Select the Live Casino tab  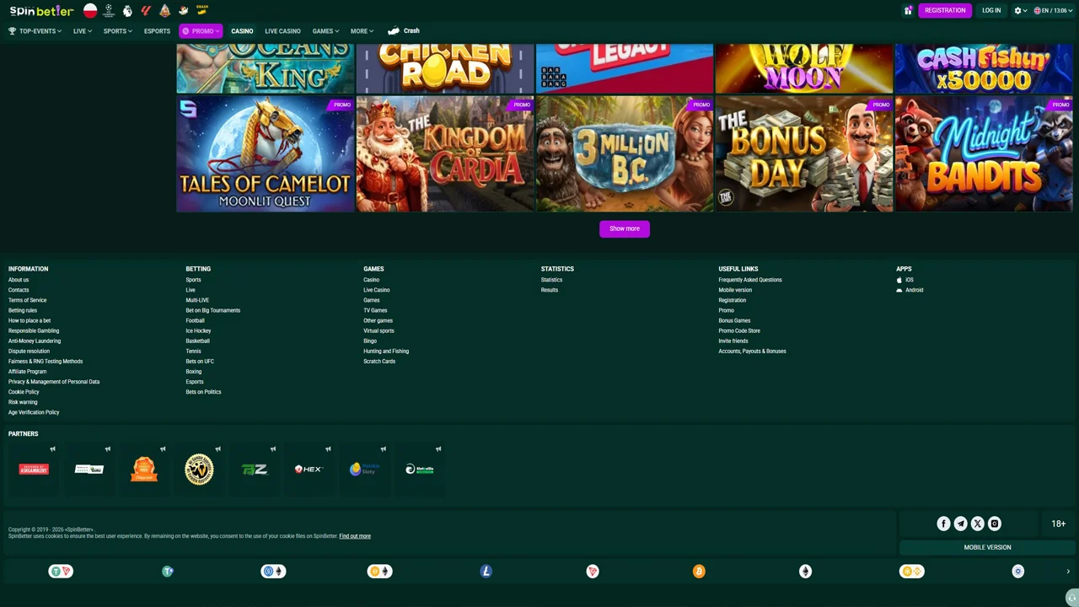pos(282,31)
